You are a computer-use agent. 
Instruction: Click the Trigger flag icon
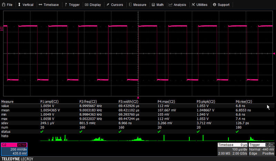click(66, 4)
